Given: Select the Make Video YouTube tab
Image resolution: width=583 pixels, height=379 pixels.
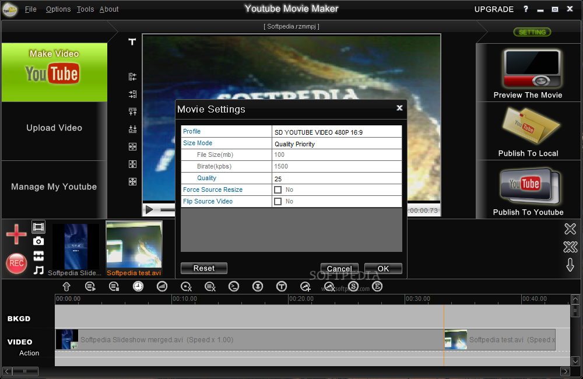Looking at the screenshot, I should click(54, 72).
